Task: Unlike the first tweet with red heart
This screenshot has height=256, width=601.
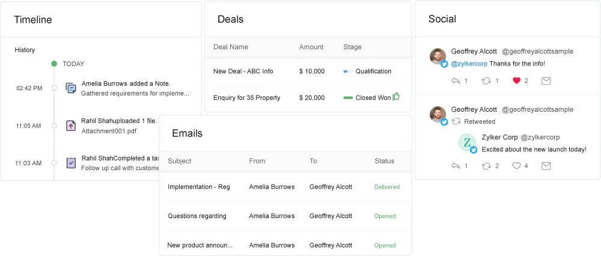Action: click(516, 81)
